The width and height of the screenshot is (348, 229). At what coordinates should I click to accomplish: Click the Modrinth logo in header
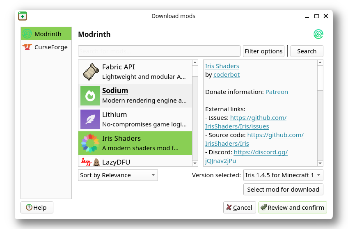318,34
